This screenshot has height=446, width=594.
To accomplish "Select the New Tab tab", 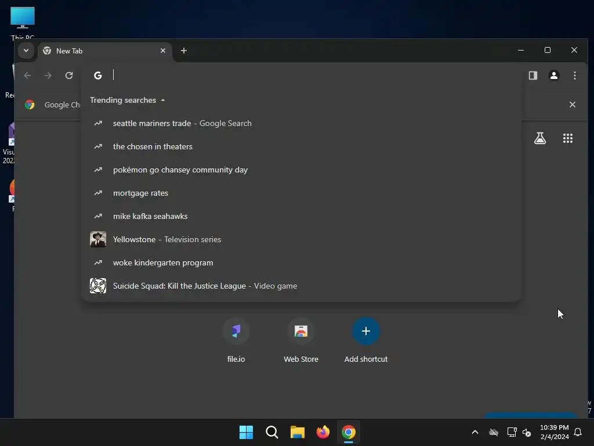I will coord(104,51).
